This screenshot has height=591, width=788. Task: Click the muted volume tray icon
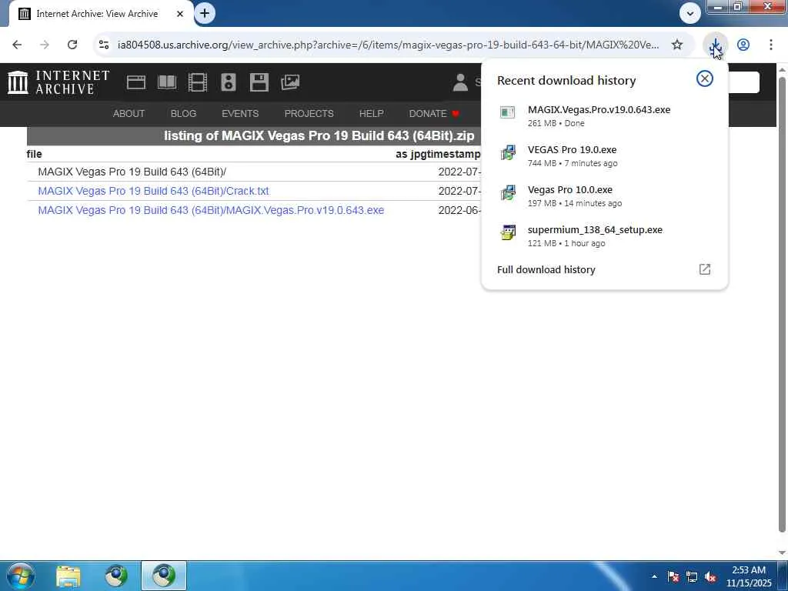click(x=710, y=577)
